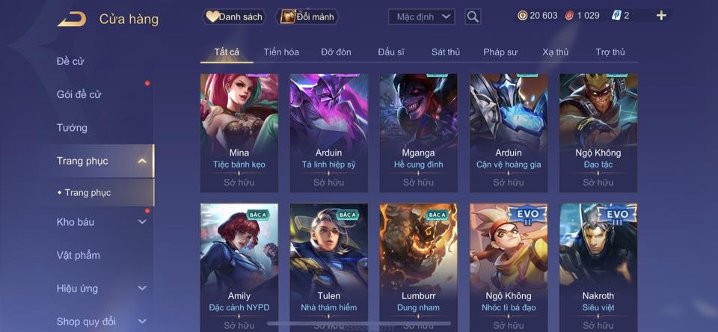The height and width of the screenshot is (332, 718).
Task: Click the gold coin balance icon
Action: pos(523,16)
